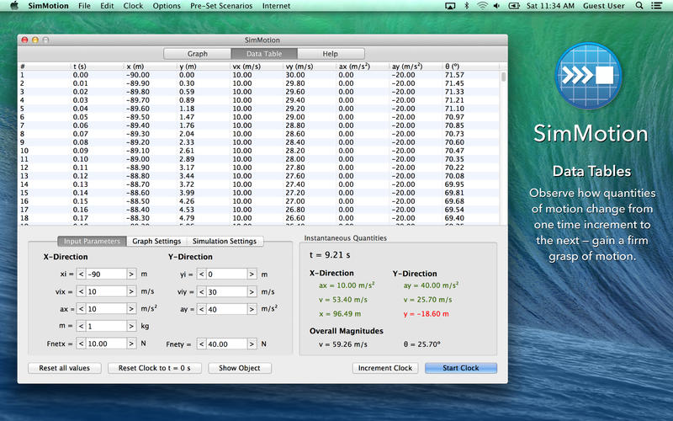
Task: Decrease viy with the left arrow
Action: tap(202, 292)
